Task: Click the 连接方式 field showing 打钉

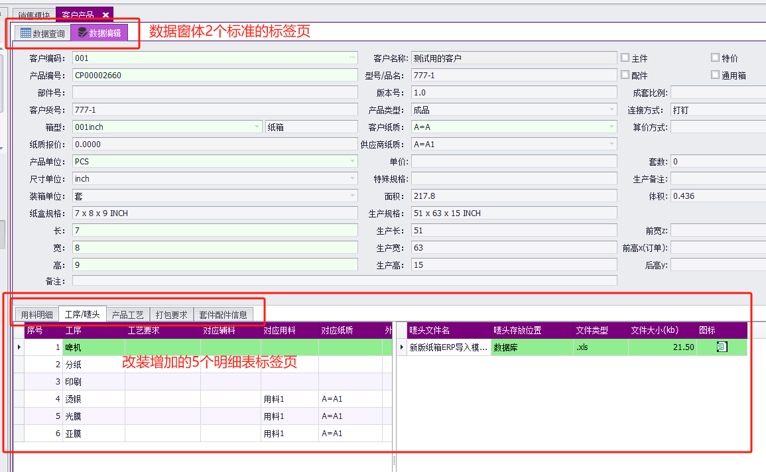Action: pyautogui.click(x=718, y=110)
